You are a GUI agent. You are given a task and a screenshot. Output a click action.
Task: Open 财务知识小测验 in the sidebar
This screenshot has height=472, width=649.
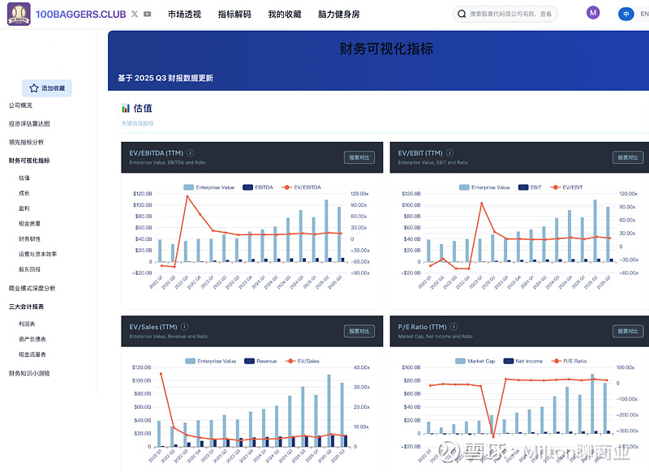click(x=29, y=374)
